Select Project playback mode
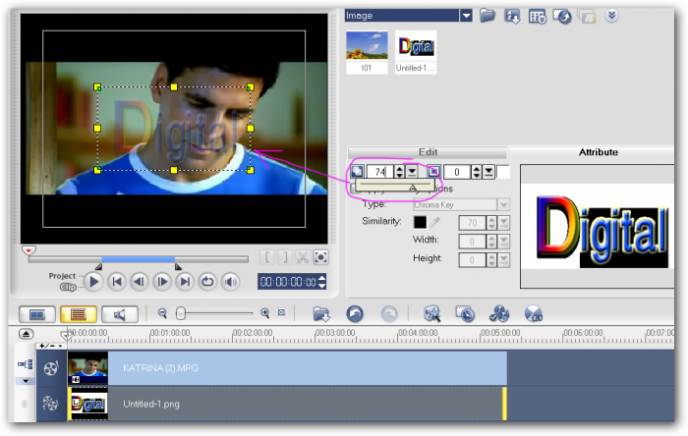The width and height of the screenshot is (688, 436). 62,276
